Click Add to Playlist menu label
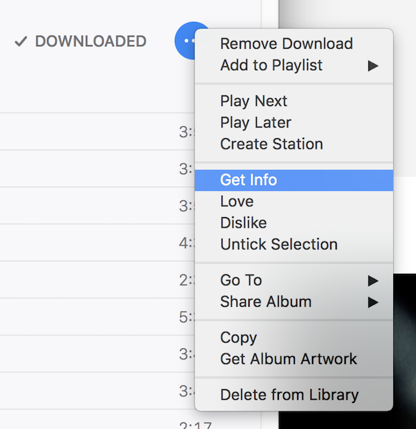 [271, 66]
